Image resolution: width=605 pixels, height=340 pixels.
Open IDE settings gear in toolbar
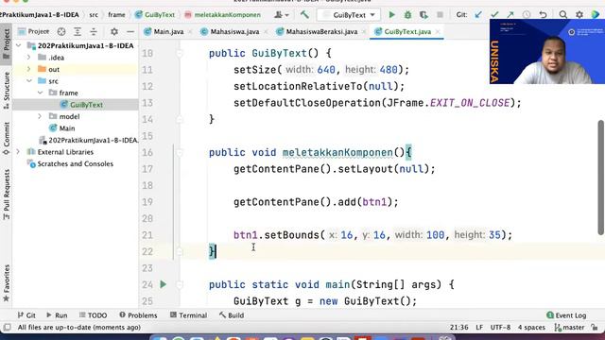(x=579, y=15)
